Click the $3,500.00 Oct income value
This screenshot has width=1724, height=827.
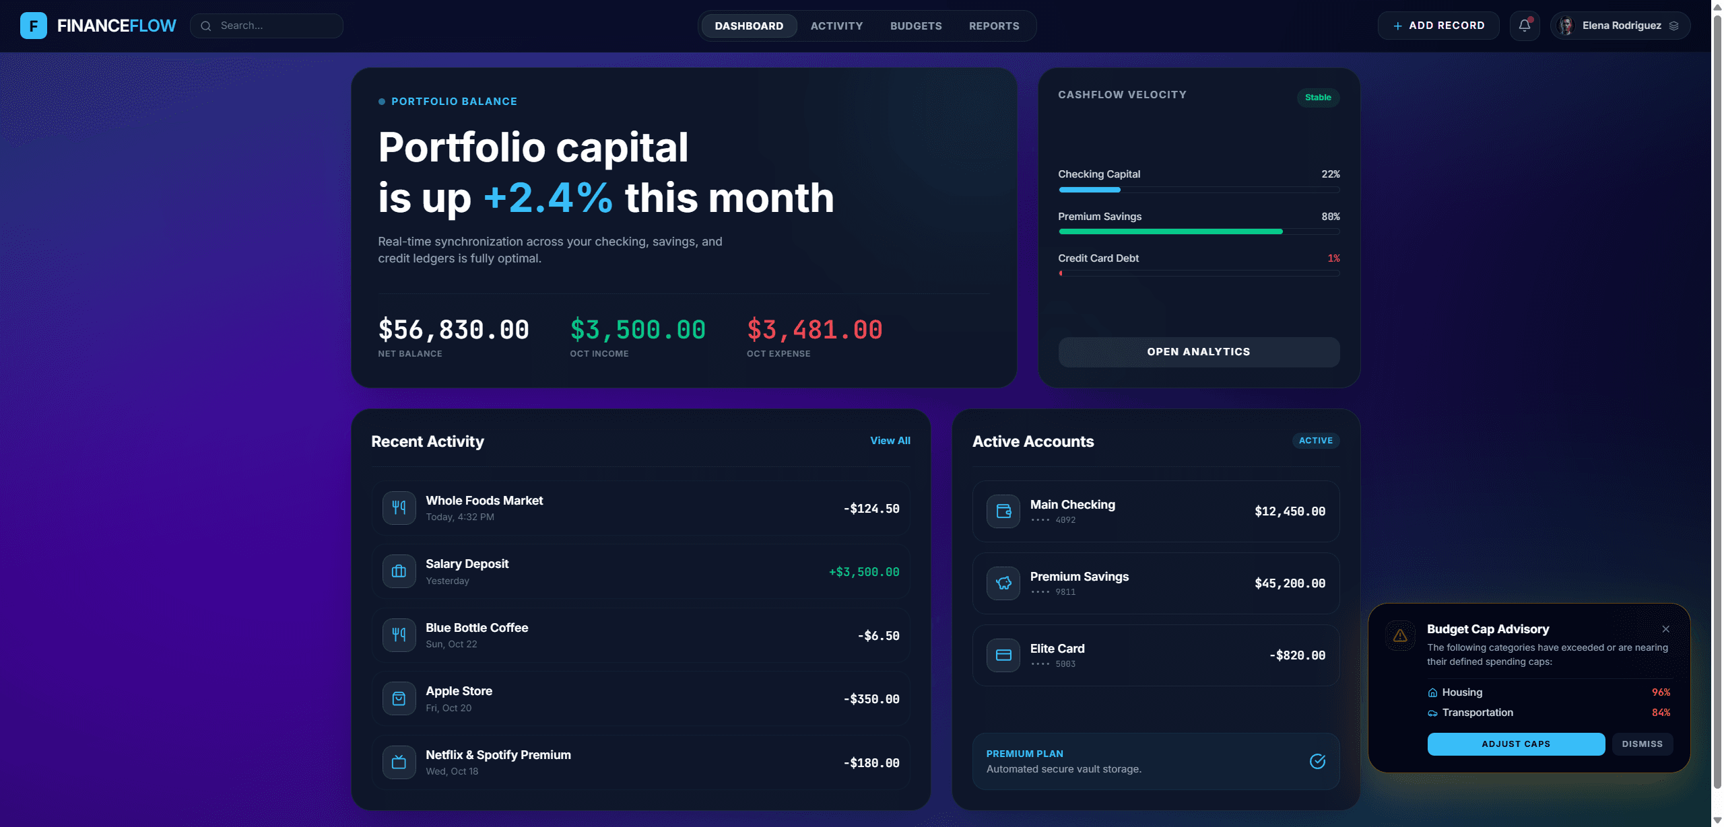tap(638, 330)
